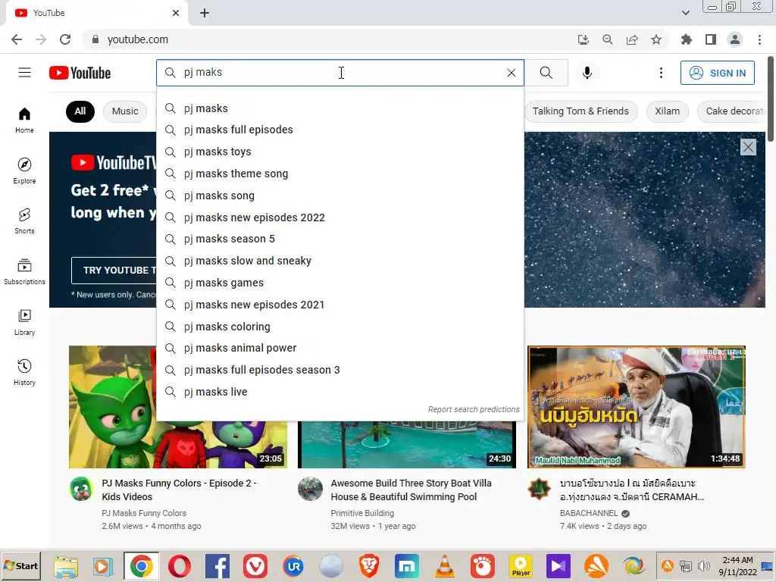
Task: Open Chrome three-dot menu
Action: pyautogui.click(x=759, y=39)
